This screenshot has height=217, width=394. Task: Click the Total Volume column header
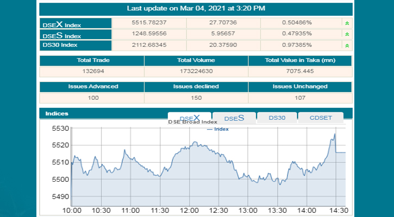196,61
